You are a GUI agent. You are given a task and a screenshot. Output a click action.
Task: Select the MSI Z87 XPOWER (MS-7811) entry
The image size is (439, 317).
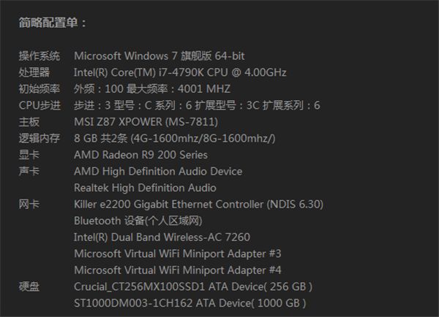point(146,121)
